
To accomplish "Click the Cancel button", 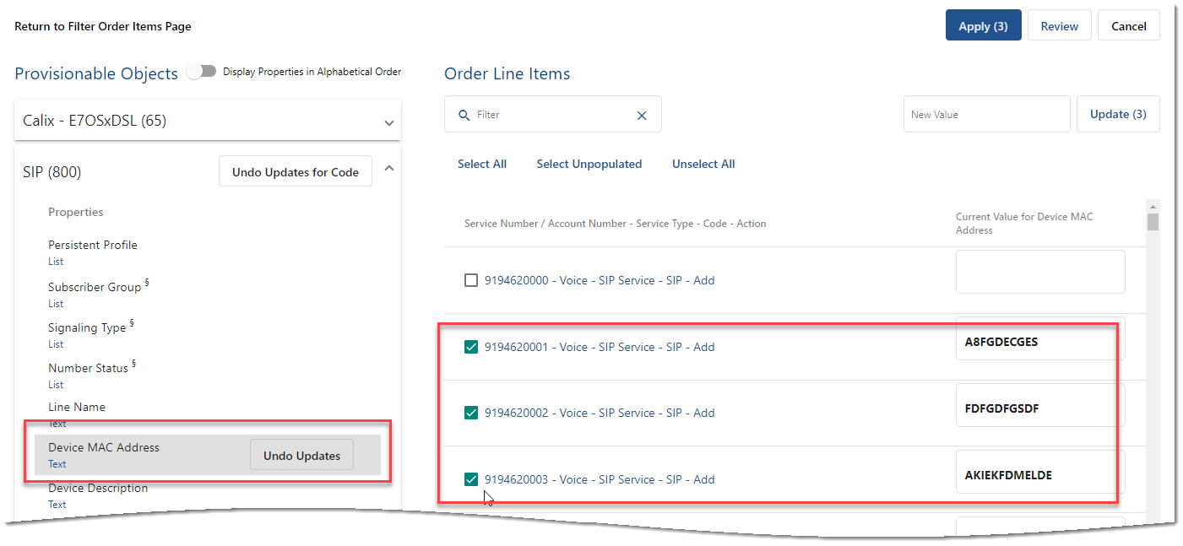I will (x=1128, y=26).
